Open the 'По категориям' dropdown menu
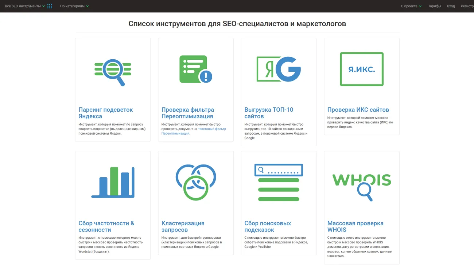474x266 pixels. (x=74, y=6)
